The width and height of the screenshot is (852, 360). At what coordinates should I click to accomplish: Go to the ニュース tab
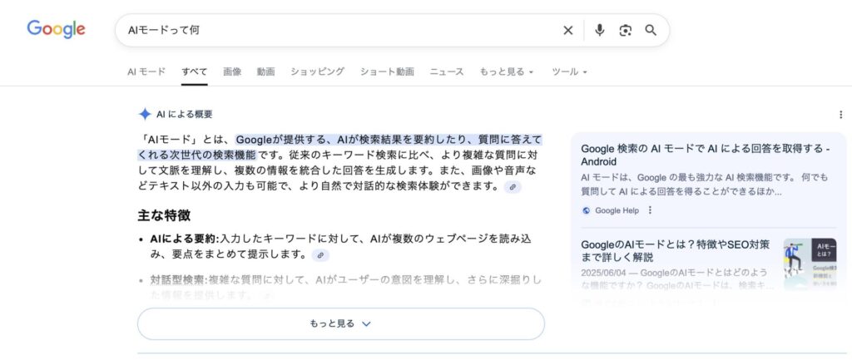(x=447, y=72)
